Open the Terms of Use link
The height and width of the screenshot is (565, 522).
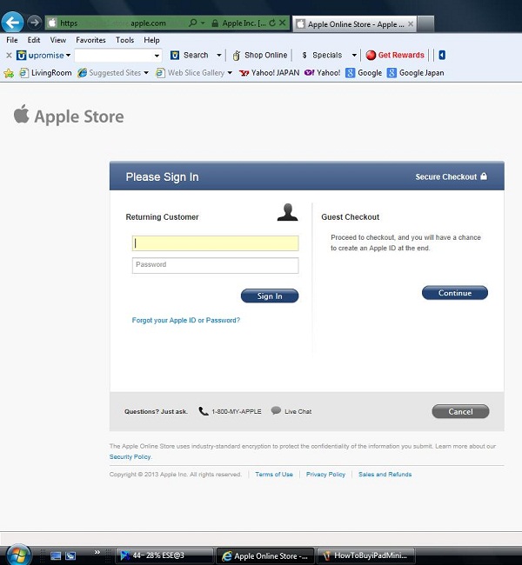click(274, 475)
